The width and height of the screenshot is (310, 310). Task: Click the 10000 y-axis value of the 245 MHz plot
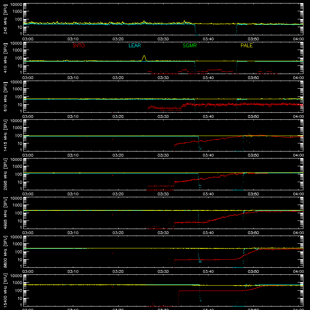(16, 5)
